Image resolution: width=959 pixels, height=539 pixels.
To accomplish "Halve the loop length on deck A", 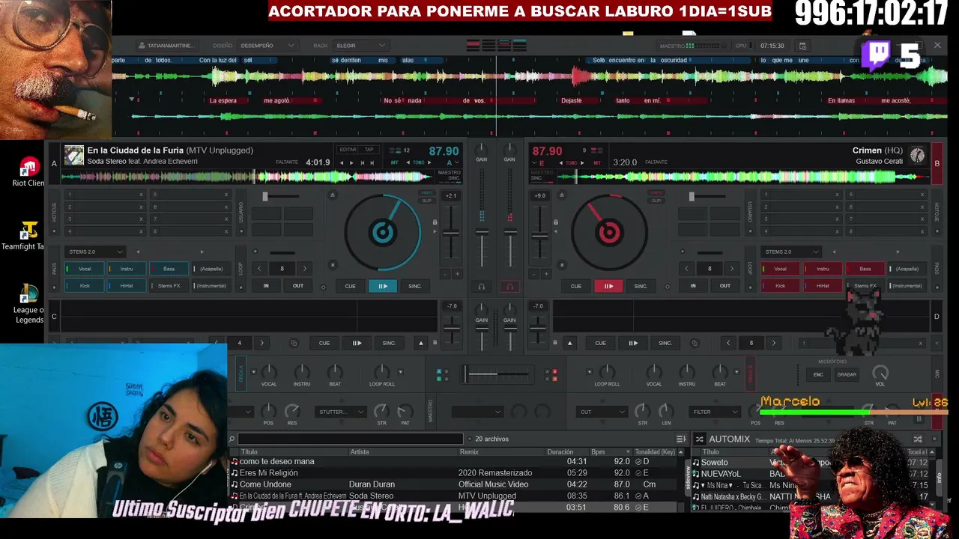I will 259,269.
